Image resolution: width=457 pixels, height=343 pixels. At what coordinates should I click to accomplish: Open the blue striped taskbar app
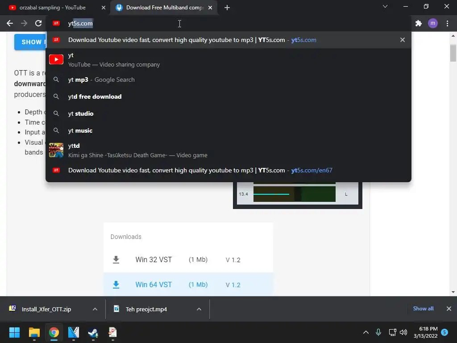[x=74, y=332]
